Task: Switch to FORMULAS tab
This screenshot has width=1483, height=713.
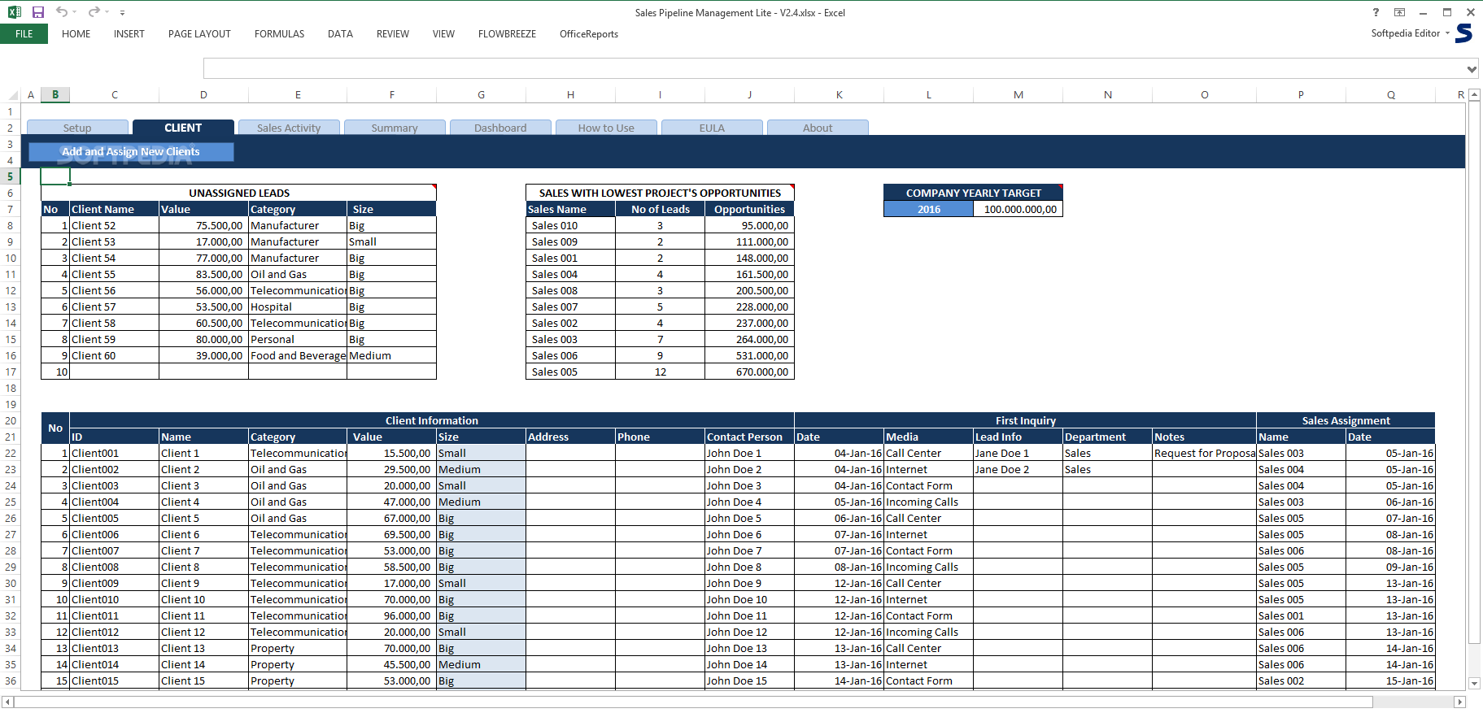Action: pos(279,34)
